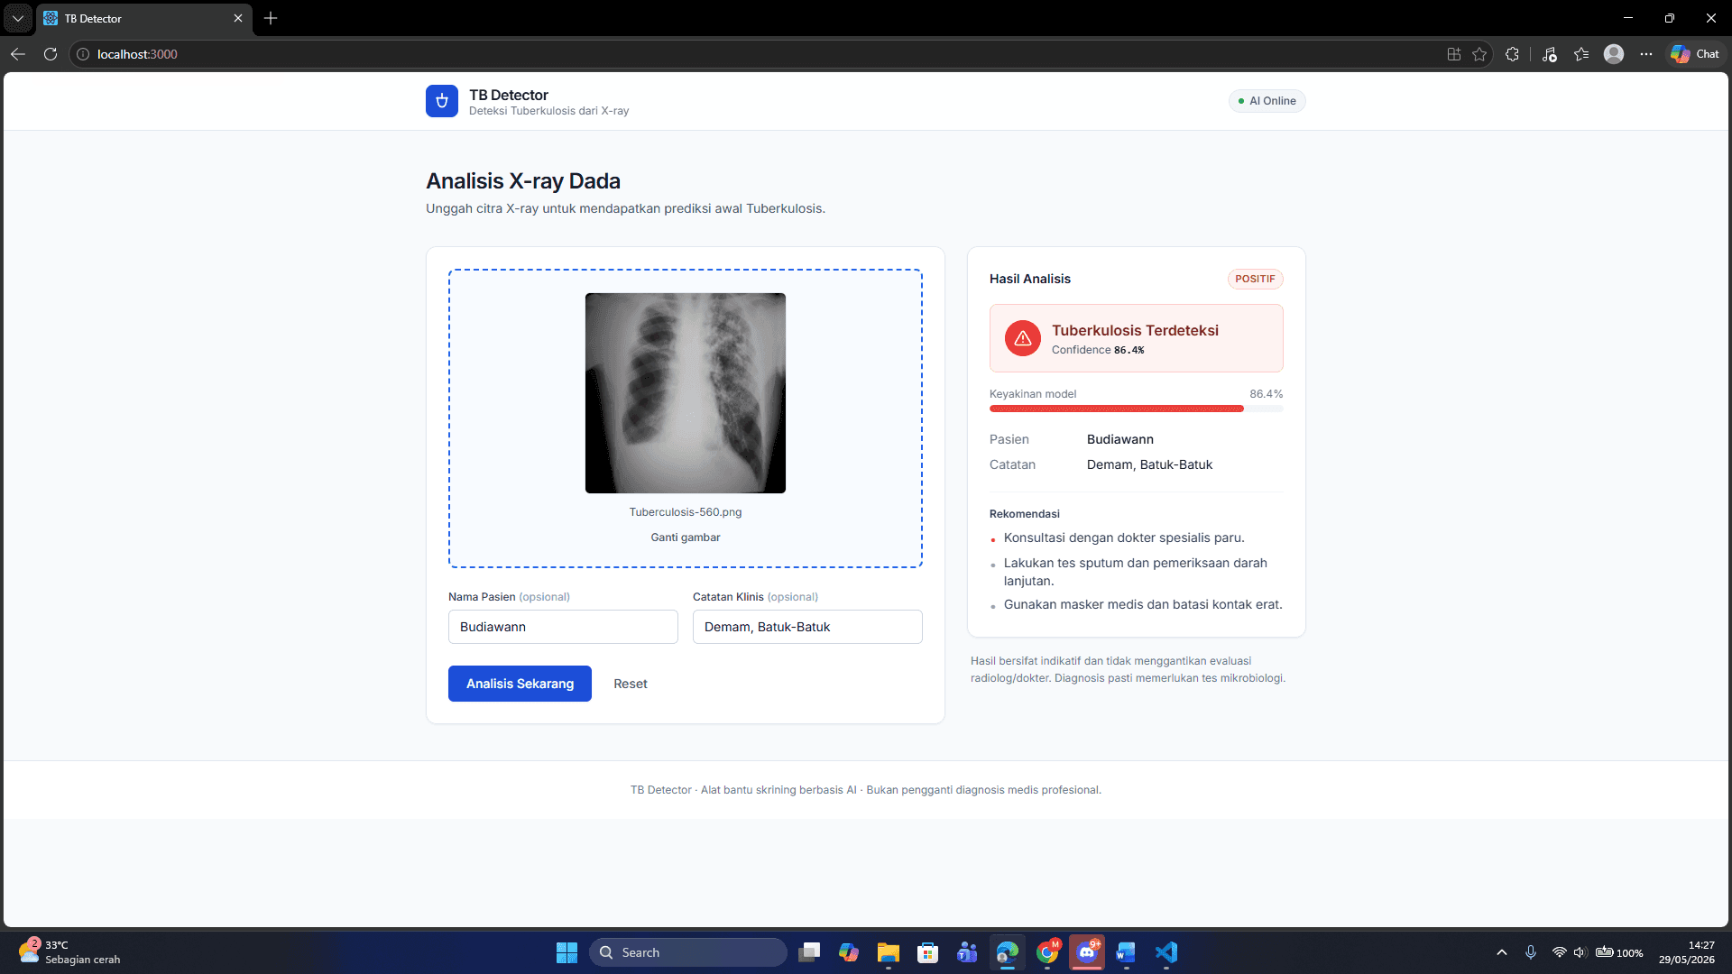
Task: Click the taskbar Search box
Action: pos(688,952)
